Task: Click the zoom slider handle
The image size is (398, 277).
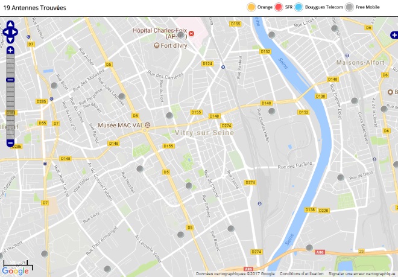Action: 10,80
